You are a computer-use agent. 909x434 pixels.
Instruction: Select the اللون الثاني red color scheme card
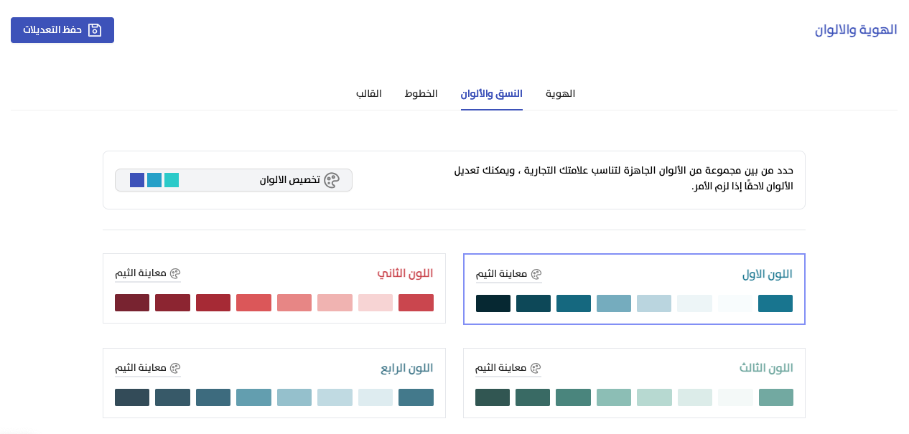pos(274,288)
